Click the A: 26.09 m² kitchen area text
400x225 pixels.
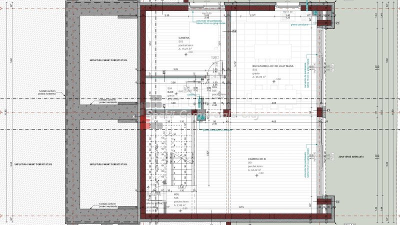[255, 77]
